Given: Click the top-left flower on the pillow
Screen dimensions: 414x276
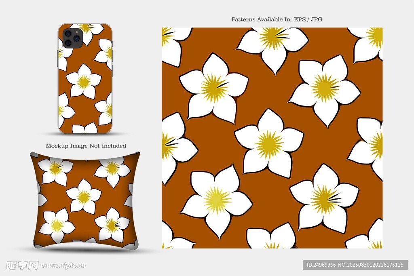Looking at the screenshot, I should click(55, 169).
